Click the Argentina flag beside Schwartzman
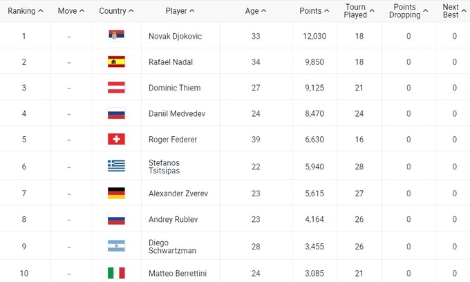 [115, 246]
